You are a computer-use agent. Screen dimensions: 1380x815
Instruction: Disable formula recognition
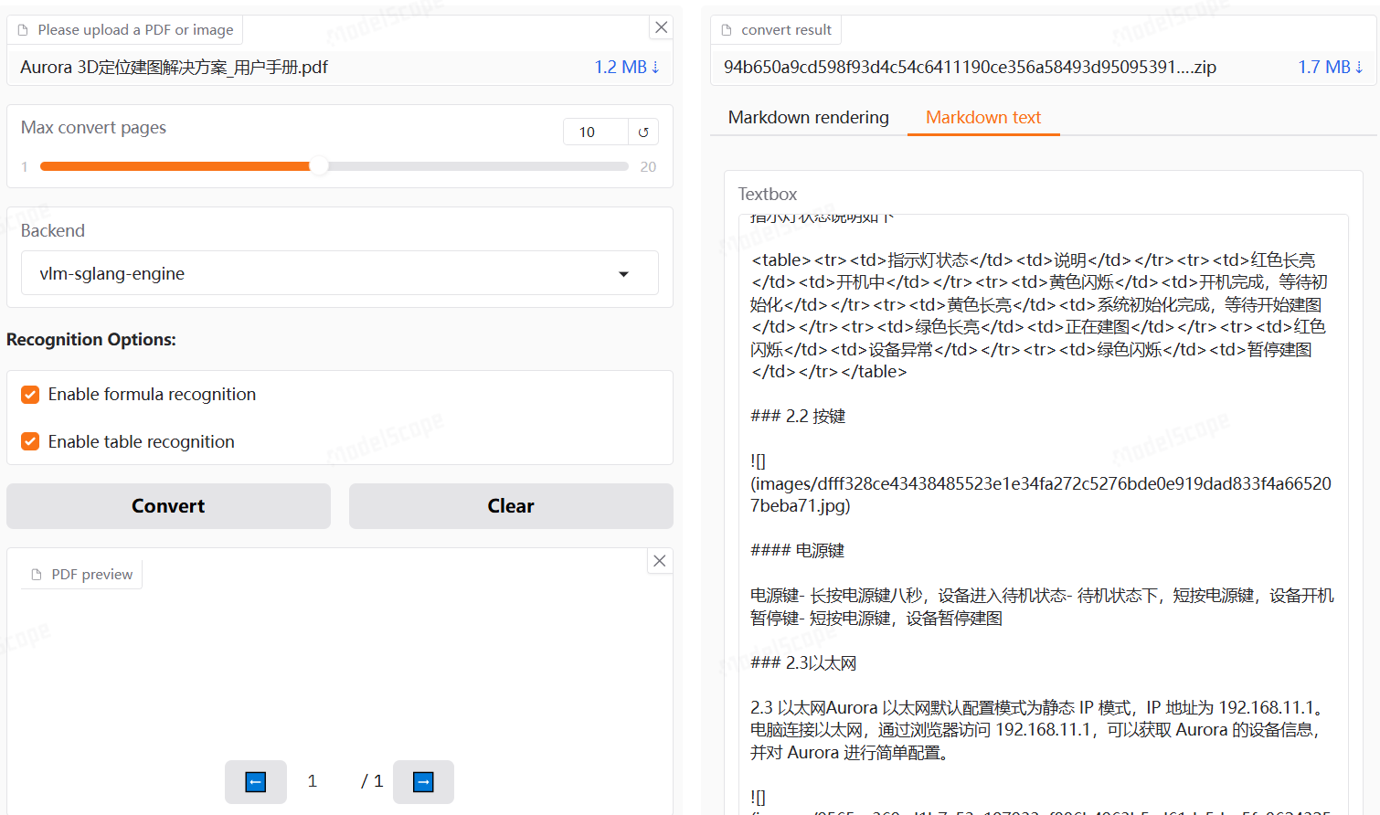click(x=29, y=394)
